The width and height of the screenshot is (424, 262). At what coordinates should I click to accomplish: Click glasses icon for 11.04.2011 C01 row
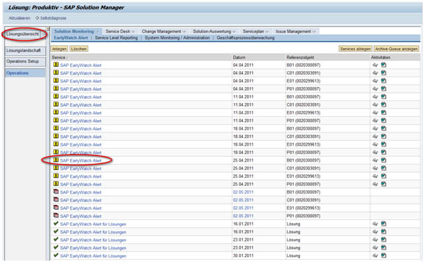[x=375, y=105]
